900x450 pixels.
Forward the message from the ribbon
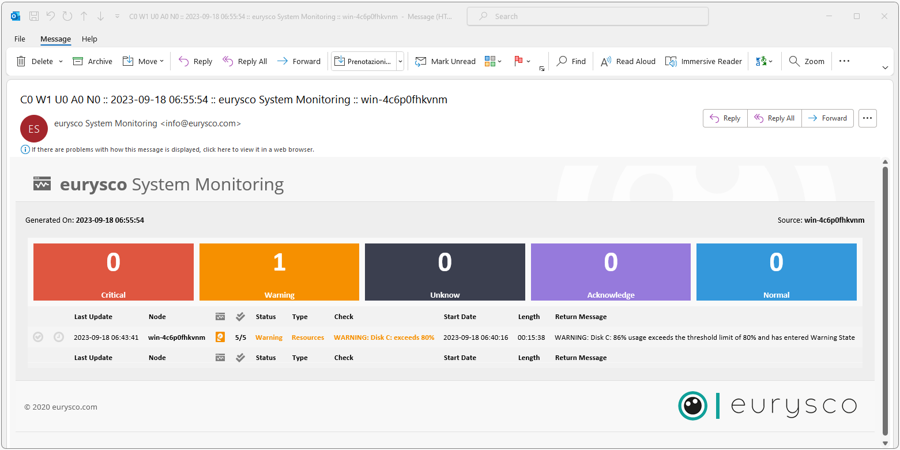[299, 61]
